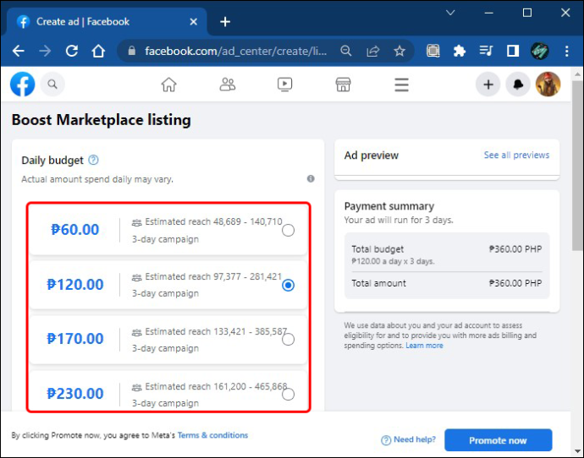Click See all previews link
The image size is (584, 458).
click(x=516, y=155)
